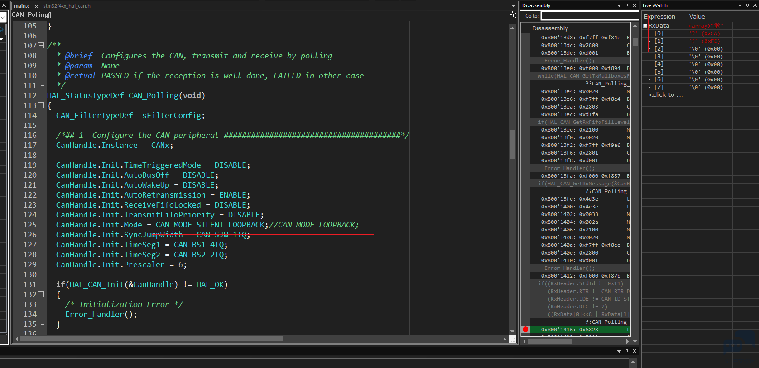Close the Live Watch window
The height and width of the screenshot is (368, 759).
pyautogui.click(x=755, y=5)
